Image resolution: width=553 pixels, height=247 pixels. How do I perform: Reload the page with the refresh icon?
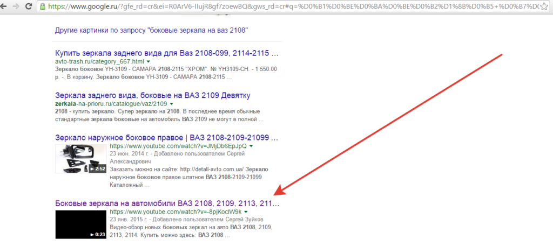point(32,6)
